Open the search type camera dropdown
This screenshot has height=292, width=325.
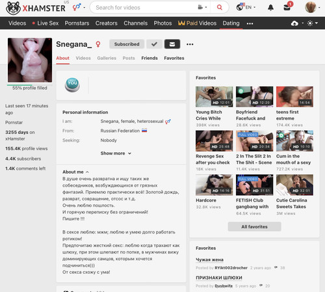pyautogui.click(x=202, y=7)
